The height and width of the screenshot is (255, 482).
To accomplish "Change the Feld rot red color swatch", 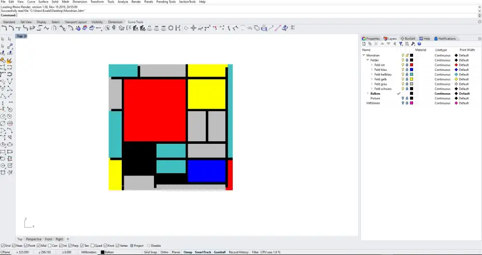I will (412, 65).
